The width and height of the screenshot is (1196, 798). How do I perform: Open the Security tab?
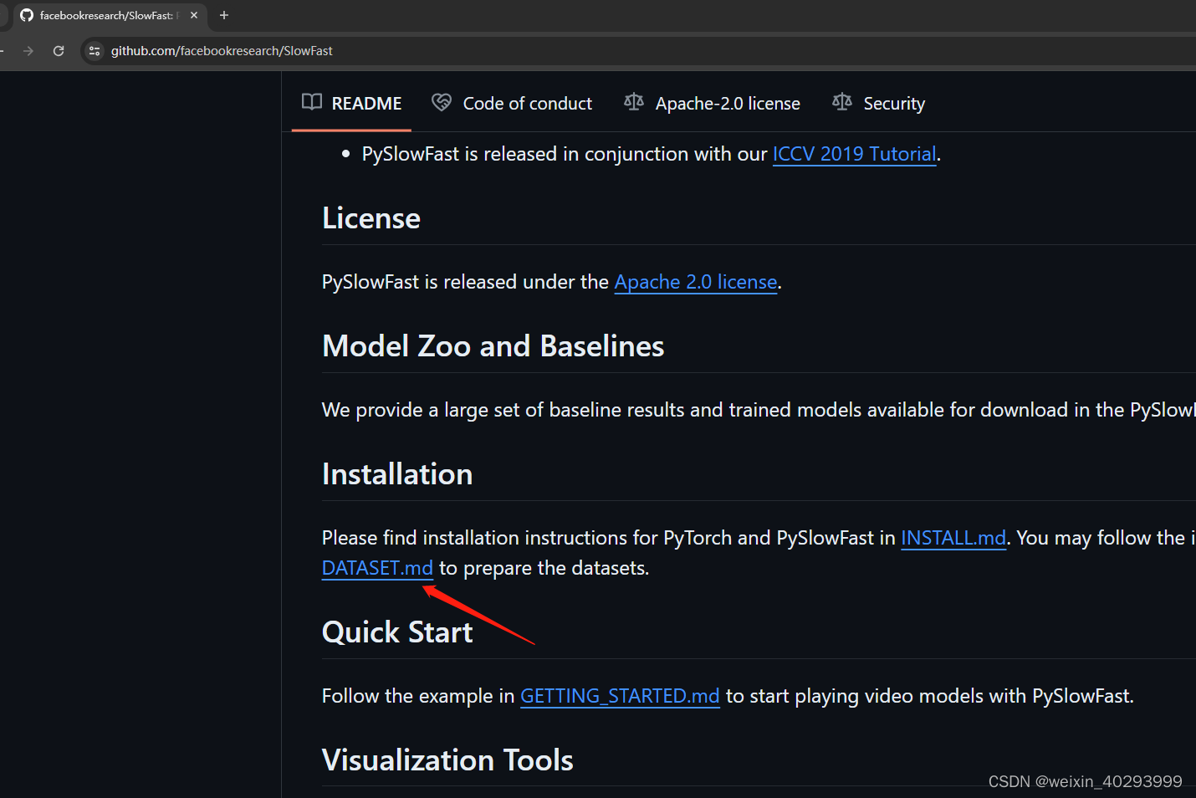click(879, 103)
